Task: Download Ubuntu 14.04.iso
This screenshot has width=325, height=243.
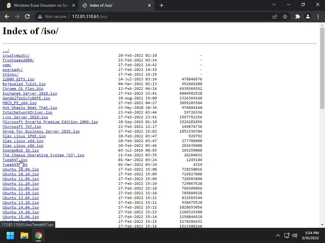Action: (x=21, y=208)
